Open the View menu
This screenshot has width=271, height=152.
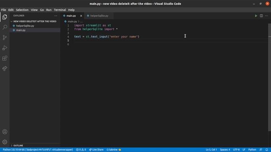point(34,10)
